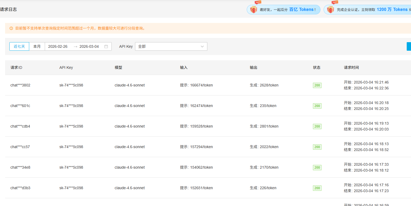
Task: Click the 200 status badge for chat***cc57
Action: tap(317, 147)
